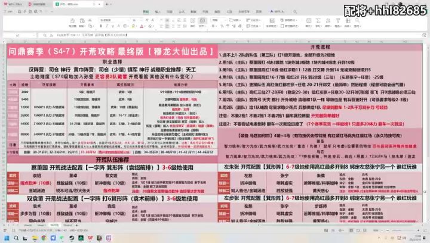This screenshot has width=430, height=243.
Task: Align cell text to the right
Action: pyautogui.click(x=173, y=26)
